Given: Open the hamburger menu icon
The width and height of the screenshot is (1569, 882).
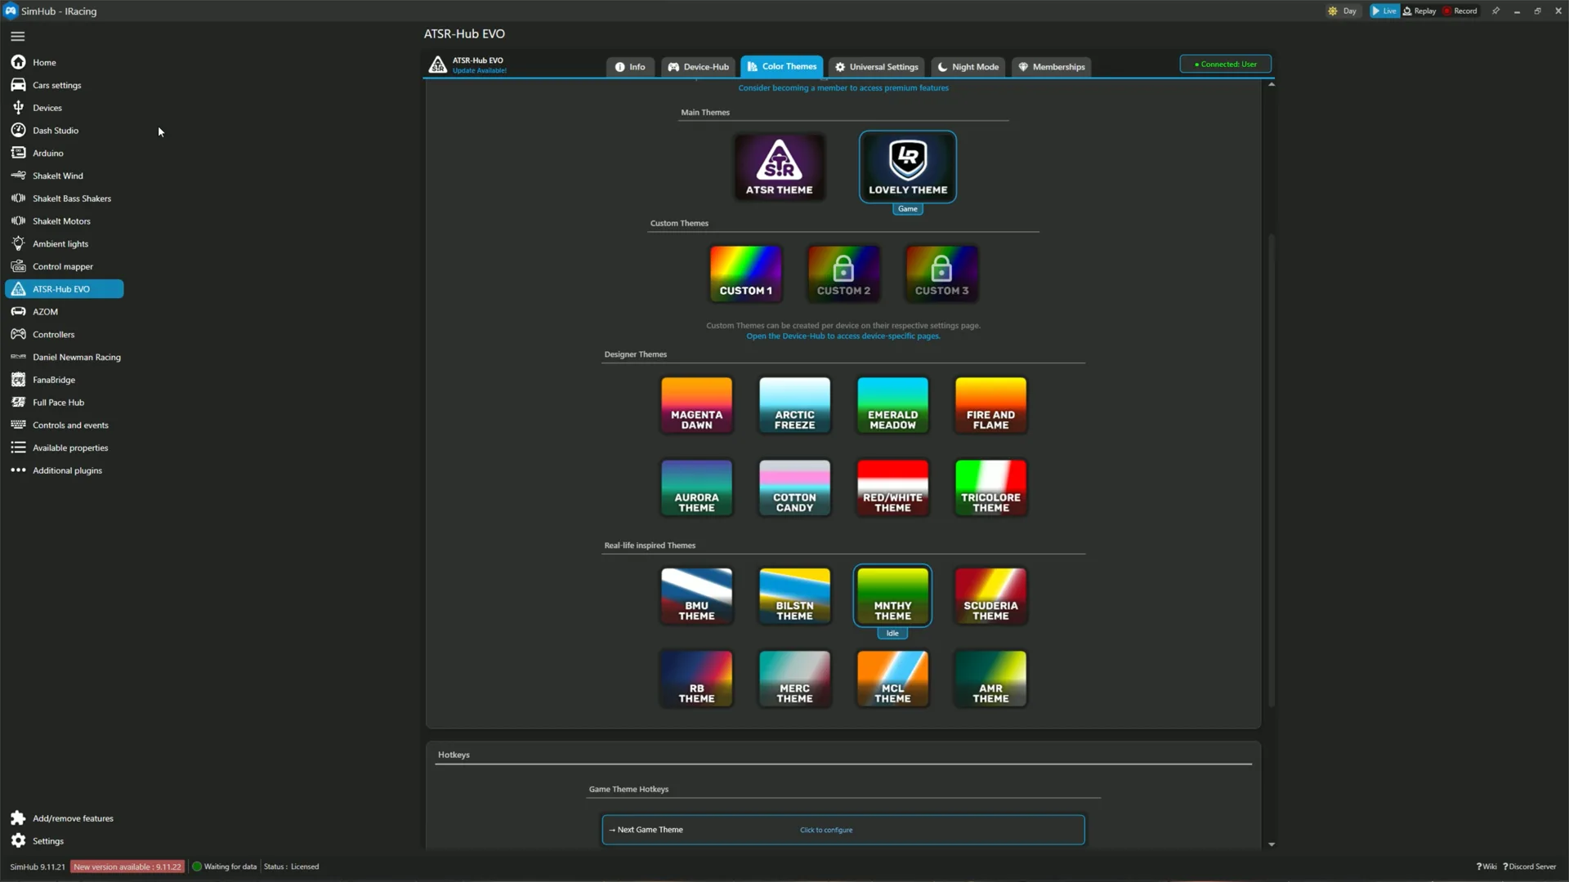Looking at the screenshot, I should pos(18,36).
